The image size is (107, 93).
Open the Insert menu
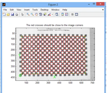[27, 10]
